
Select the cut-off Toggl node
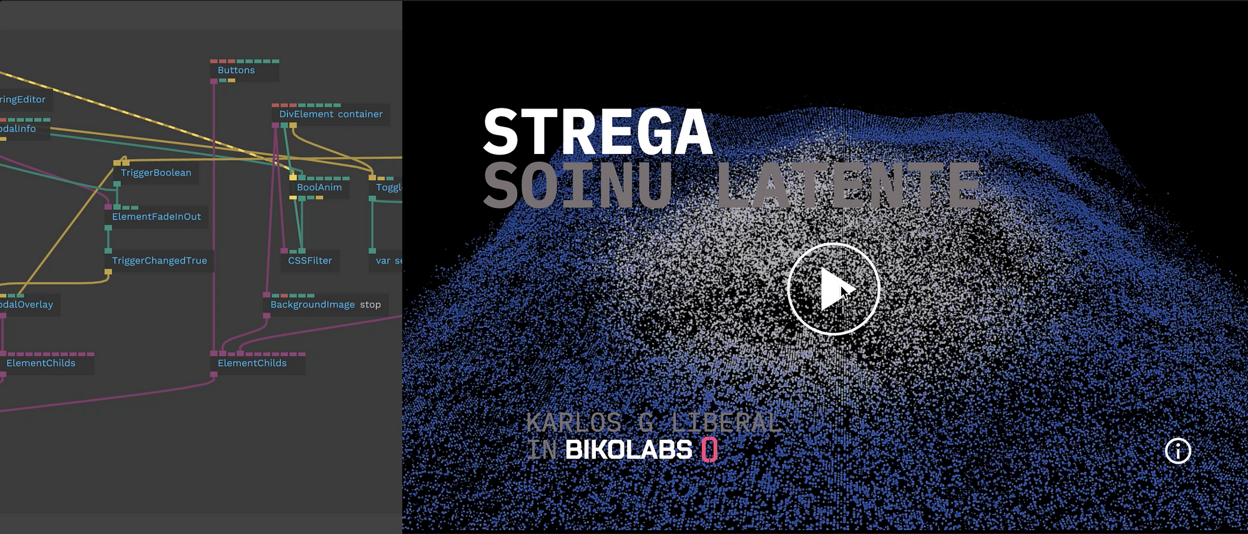(386, 187)
